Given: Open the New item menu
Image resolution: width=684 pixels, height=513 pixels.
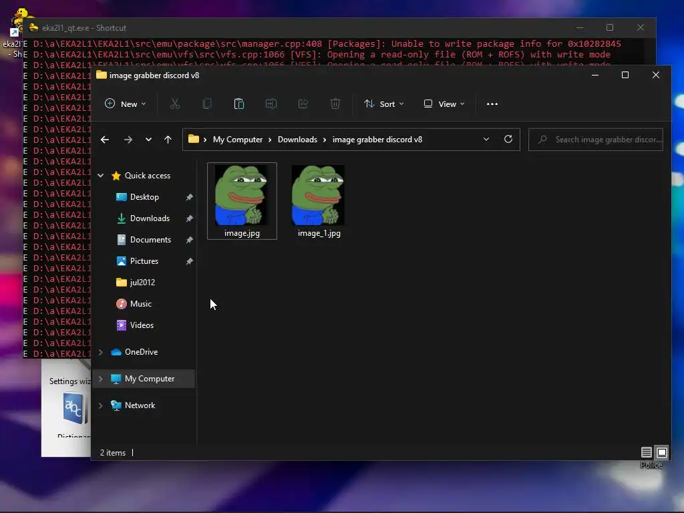Looking at the screenshot, I should point(125,104).
